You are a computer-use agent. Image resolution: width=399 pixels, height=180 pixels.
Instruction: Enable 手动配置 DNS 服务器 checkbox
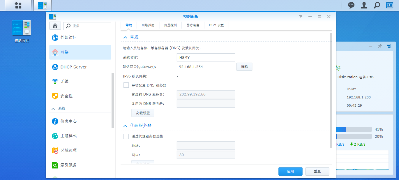tap(126, 85)
